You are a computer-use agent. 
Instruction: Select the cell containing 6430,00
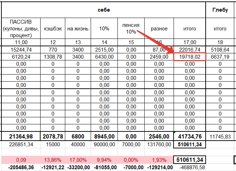[x=104, y=57]
